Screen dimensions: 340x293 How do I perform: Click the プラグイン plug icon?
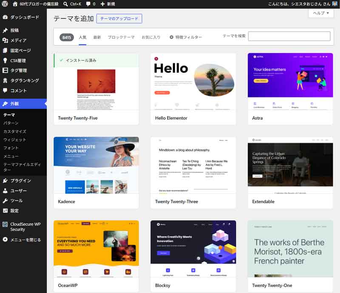[x=5, y=181]
